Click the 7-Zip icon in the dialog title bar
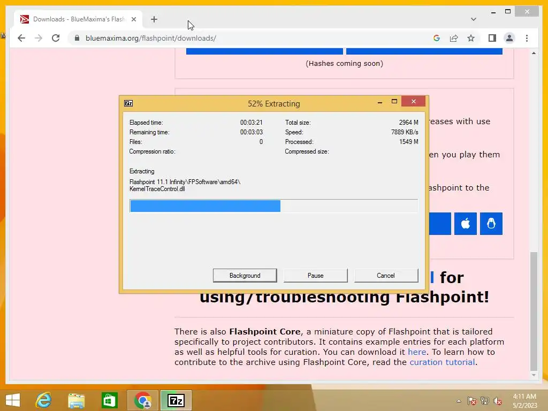Image resolution: width=548 pixels, height=411 pixels. (128, 103)
